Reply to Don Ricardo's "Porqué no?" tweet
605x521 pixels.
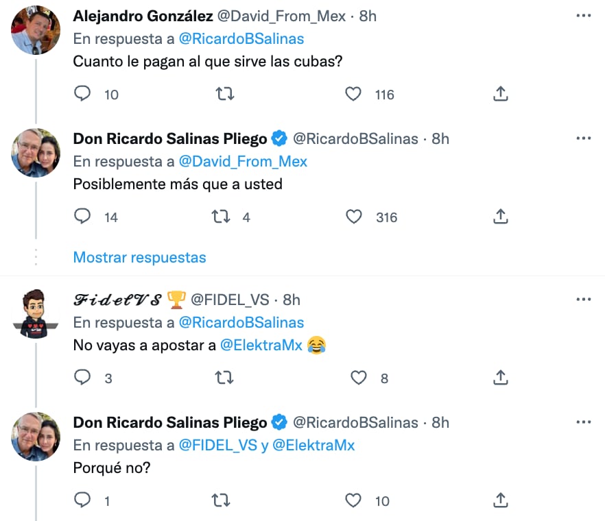[82, 501]
